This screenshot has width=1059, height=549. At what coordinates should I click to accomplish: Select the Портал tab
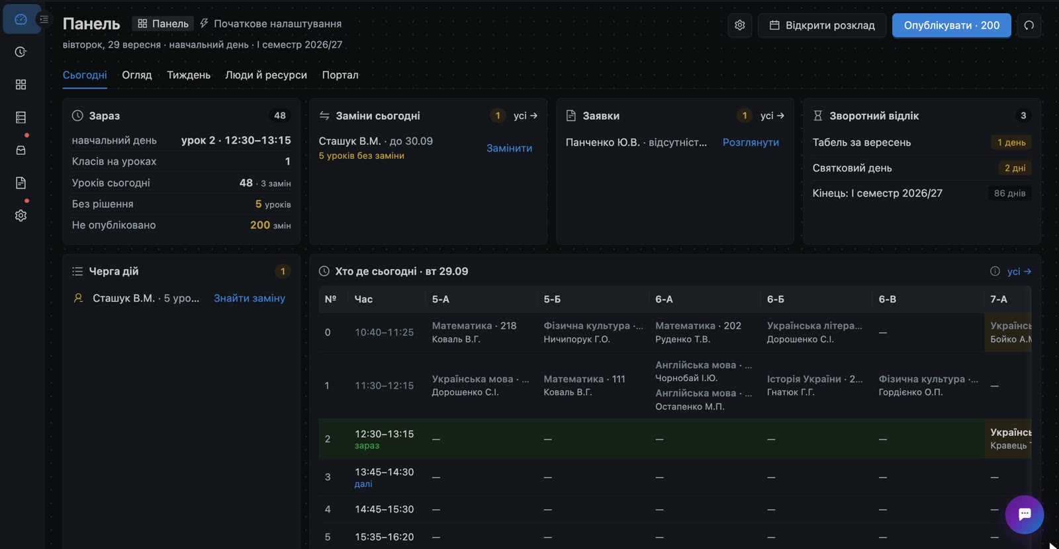(340, 75)
